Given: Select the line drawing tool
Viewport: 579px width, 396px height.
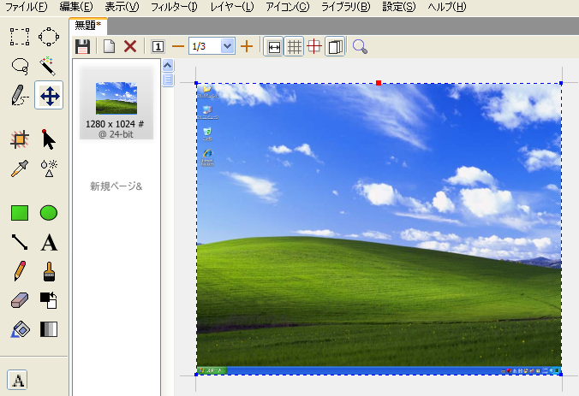Looking at the screenshot, I should click(20, 242).
